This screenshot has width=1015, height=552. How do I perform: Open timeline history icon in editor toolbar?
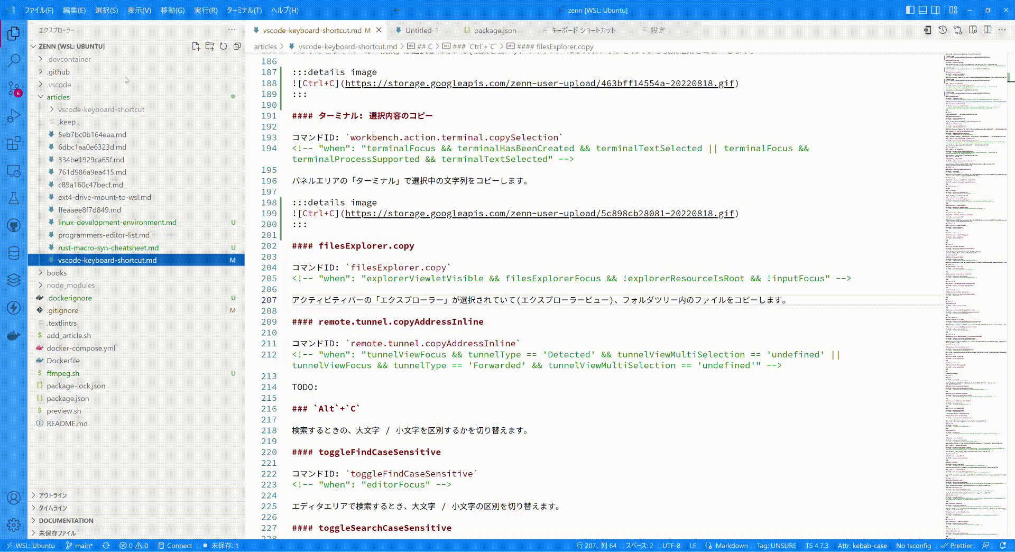[x=943, y=30]
